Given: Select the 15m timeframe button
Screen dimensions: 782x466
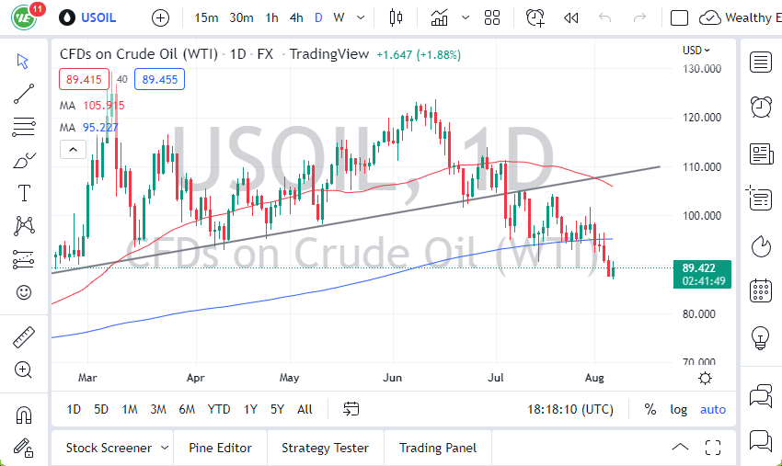Looking at the screenshot, I should click(207, 17).
